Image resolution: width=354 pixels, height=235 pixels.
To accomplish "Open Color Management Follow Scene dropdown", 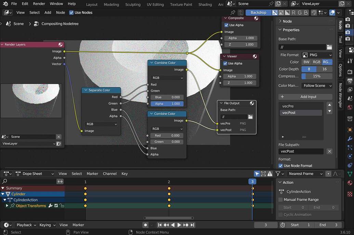I will 317,86.
